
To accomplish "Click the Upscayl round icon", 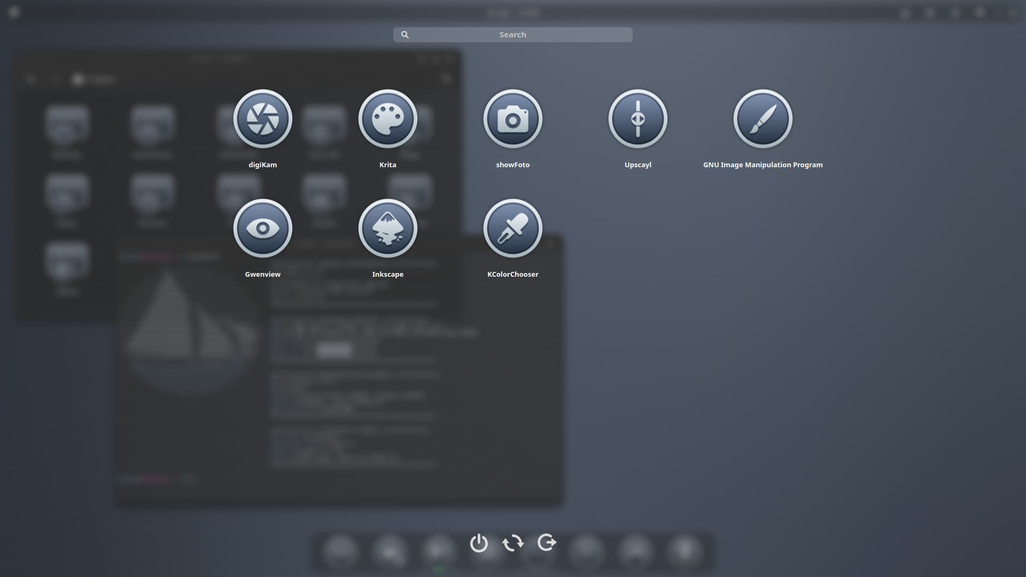I will [638, 119].
